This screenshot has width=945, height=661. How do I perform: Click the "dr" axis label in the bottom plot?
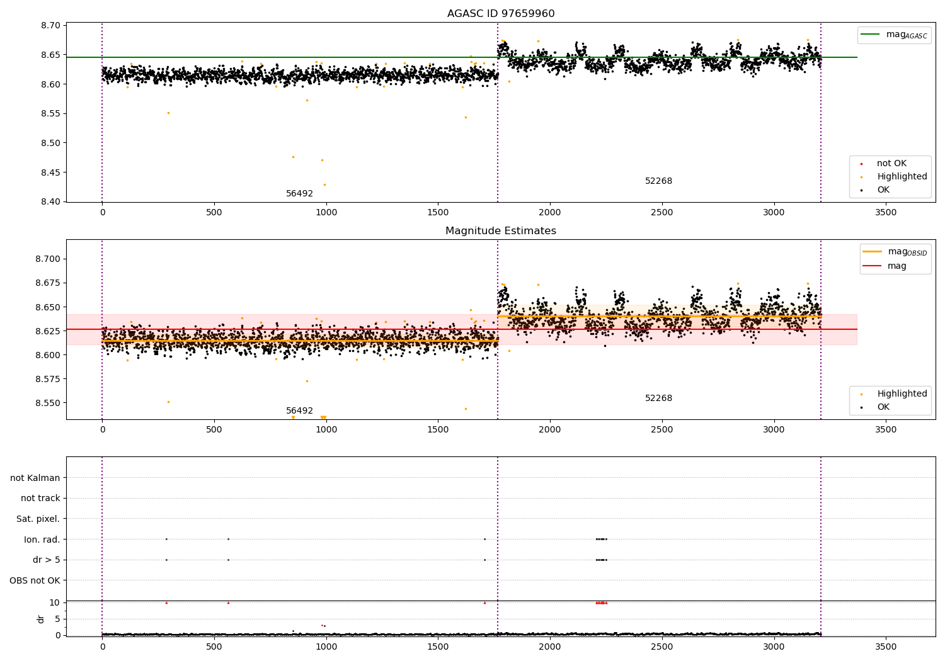coord(41,619)
